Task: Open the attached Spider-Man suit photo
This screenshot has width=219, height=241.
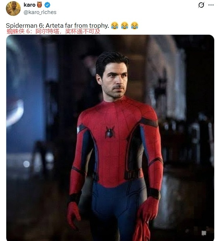Action: [110, 138]
